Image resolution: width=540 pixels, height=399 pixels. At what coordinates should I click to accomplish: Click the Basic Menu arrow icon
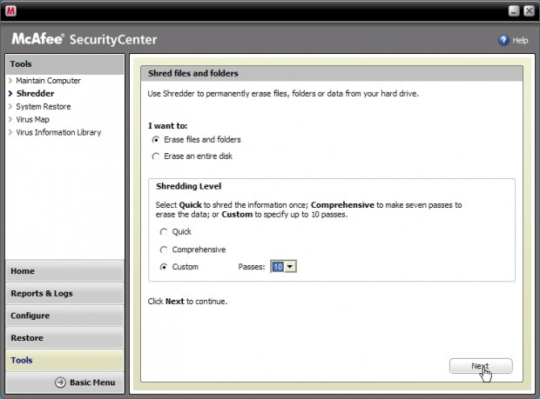click(x=60, y=382)
